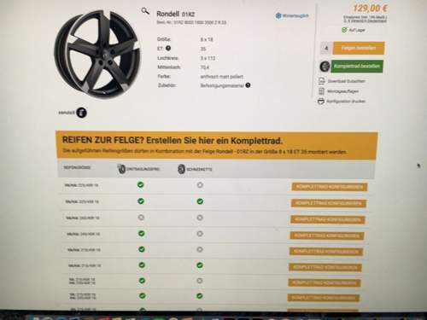Image resolution: width=427 pixels, height=320 pixels.
Task: Click the sixth row's green Schneekette checkmark
Action: point(200,265)
